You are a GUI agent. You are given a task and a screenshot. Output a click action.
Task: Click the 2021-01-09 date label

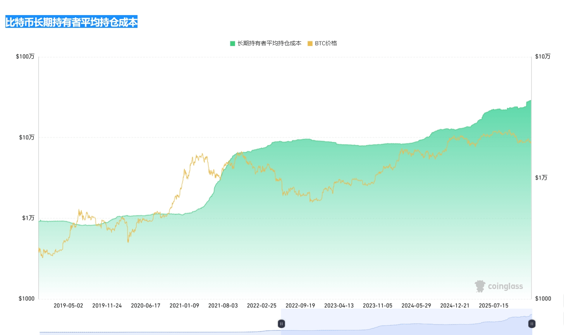click(184, 306)
